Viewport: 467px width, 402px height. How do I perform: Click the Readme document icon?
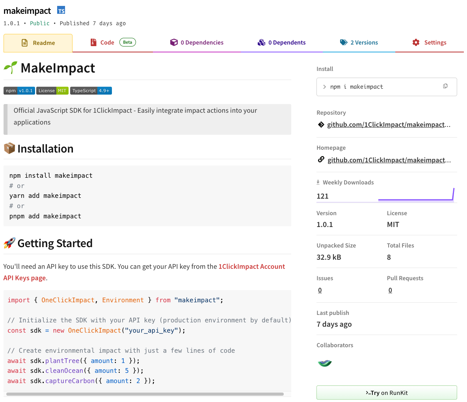coord(25,43)
